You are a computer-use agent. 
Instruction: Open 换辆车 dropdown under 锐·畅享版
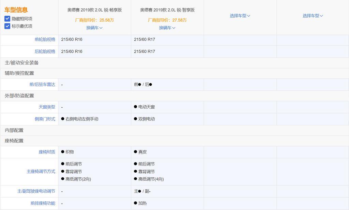[x=94, y=28]
